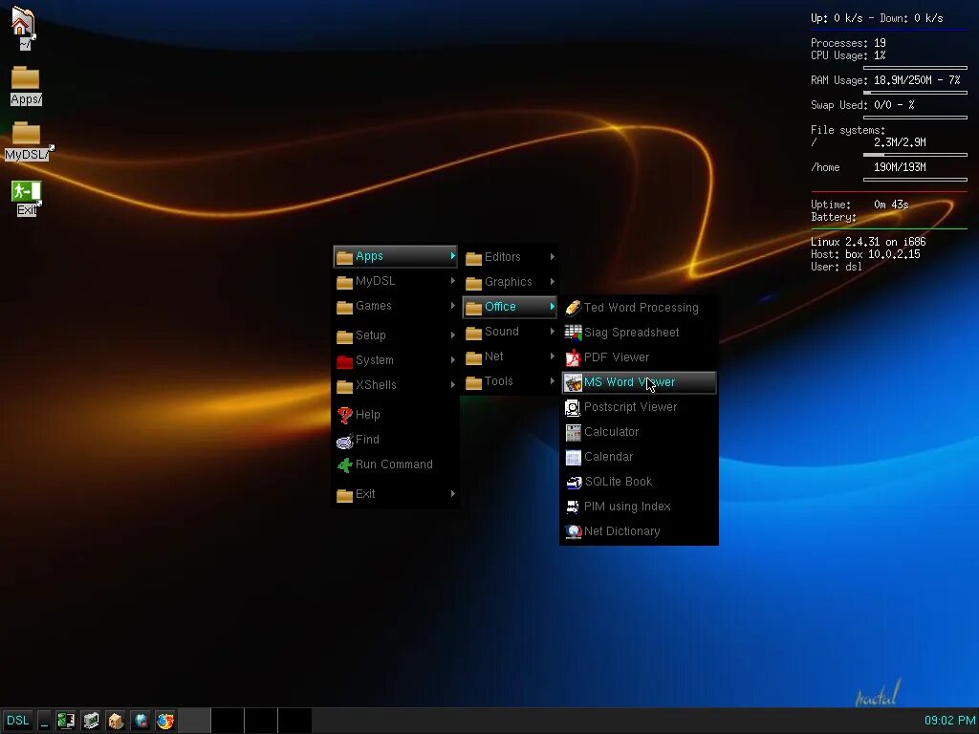Launch Siag Spreadsheet
Viewport: 979px width, 734px height.
tap(639, 333)
